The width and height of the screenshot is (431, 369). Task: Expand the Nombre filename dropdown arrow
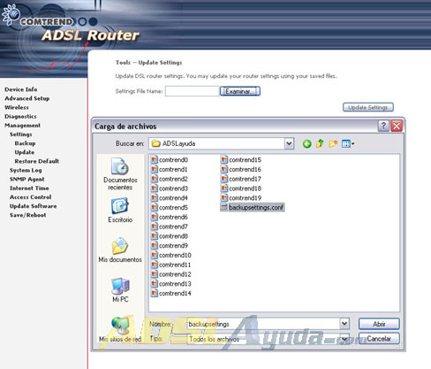344,324
